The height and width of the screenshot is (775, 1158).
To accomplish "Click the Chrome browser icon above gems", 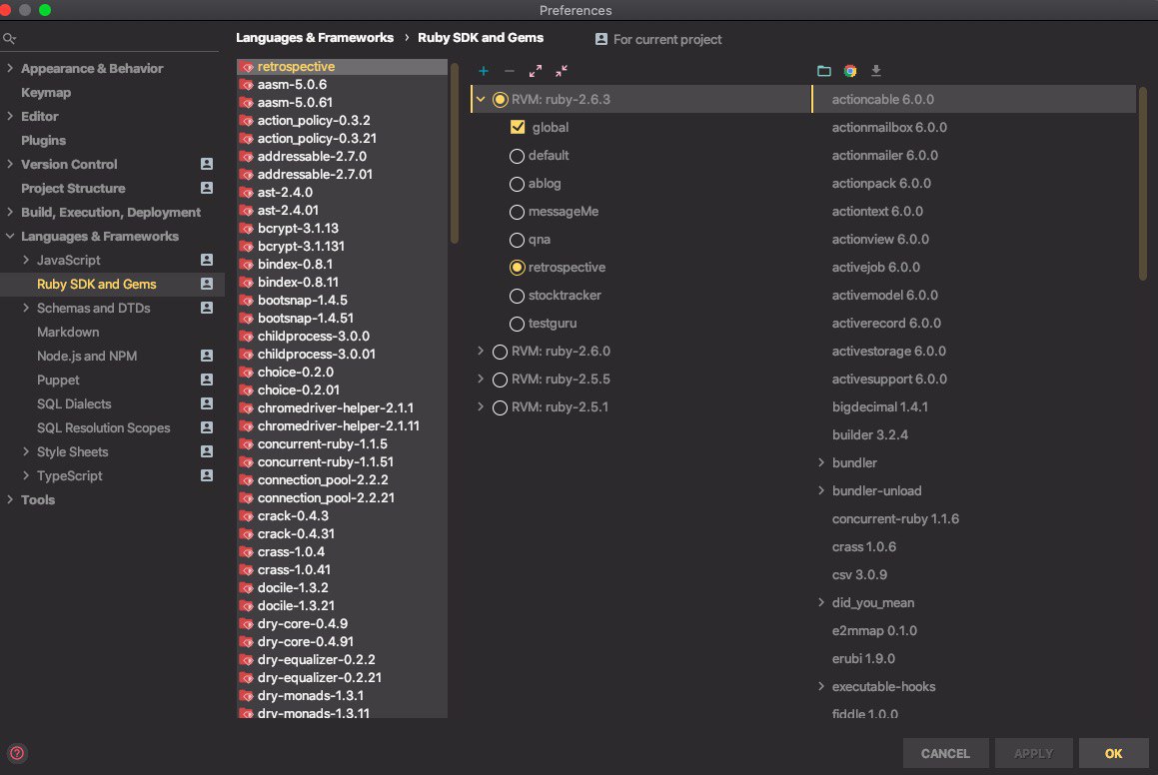I will click(850, 71).
